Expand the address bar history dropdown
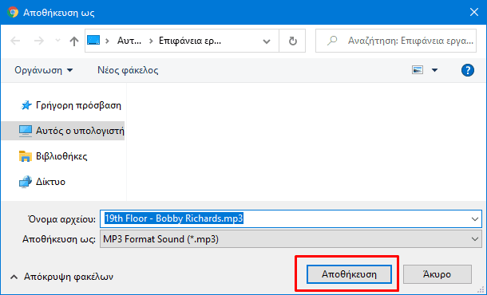Viewport: 487px width, 295px height. (x=267, y=41)
